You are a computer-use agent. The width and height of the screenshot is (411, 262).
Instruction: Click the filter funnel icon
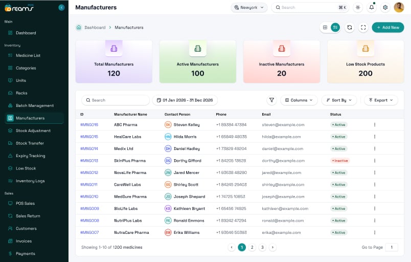point(271,100)
